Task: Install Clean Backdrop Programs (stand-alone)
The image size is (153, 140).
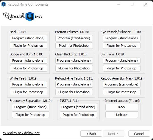Action: pyautogui.click(x=74, y=60)
